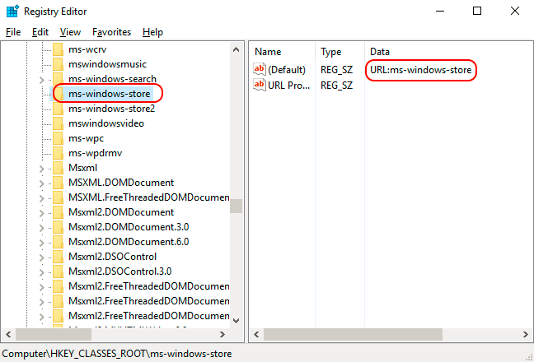
Task: Click the tree pane scroll up arrow
Action: (236, 49)
